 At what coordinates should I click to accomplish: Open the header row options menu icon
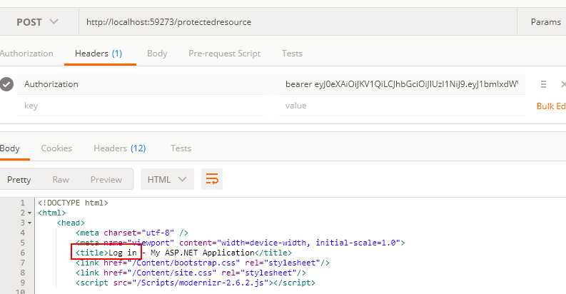(543, 84)
